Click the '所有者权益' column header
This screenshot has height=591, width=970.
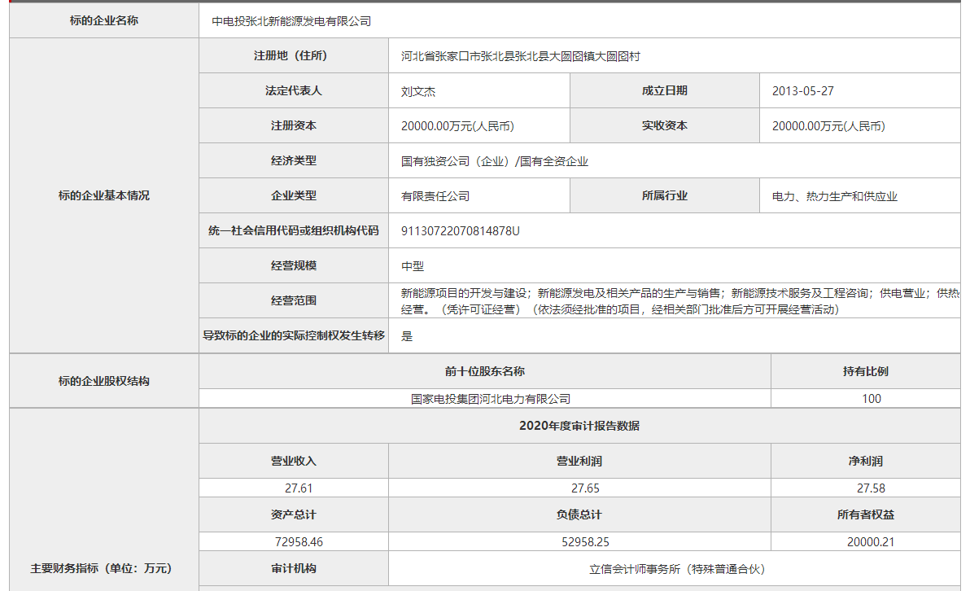[x=866, y=514]
